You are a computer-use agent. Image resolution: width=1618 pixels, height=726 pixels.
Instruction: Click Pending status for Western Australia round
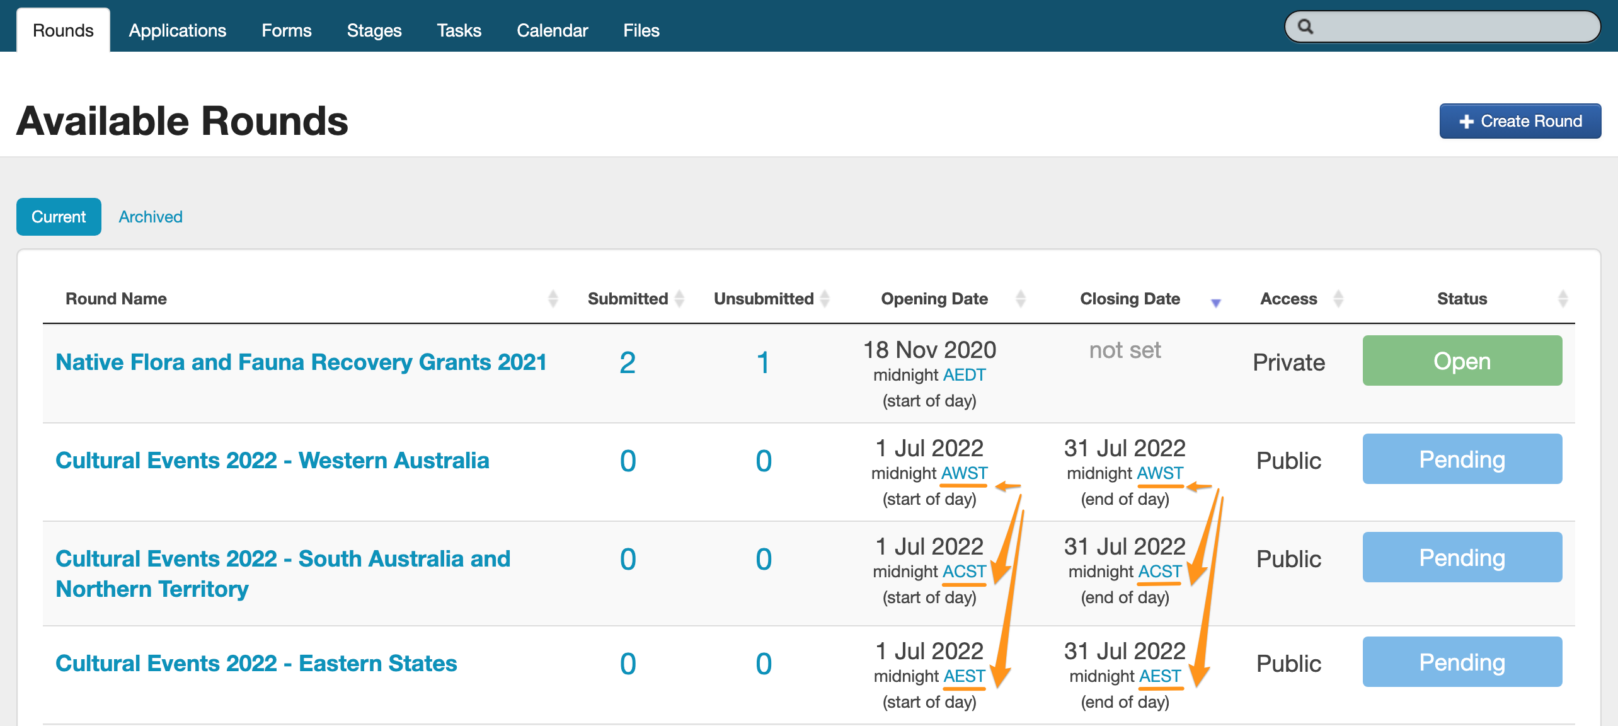1462,459
